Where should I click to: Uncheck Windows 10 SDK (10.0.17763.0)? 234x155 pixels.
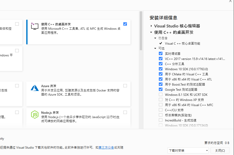(161, 69)
